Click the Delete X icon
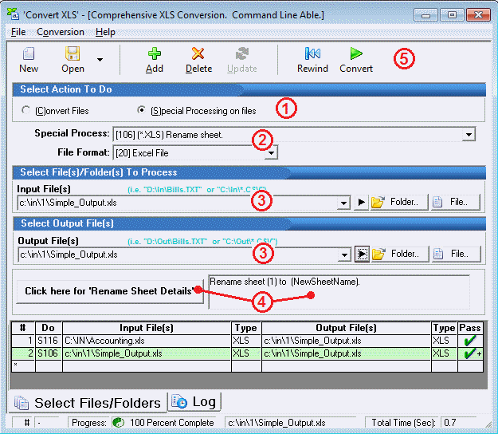This screenshot has width=498, height=434. click(x=198, y=54)
